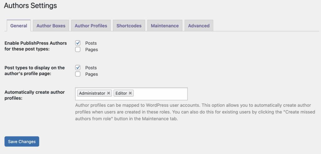Check Pages for author's profile page display
321x154 pixels.
tap(78, 74)
